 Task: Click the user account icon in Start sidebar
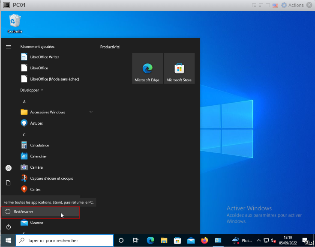[8, 168]
